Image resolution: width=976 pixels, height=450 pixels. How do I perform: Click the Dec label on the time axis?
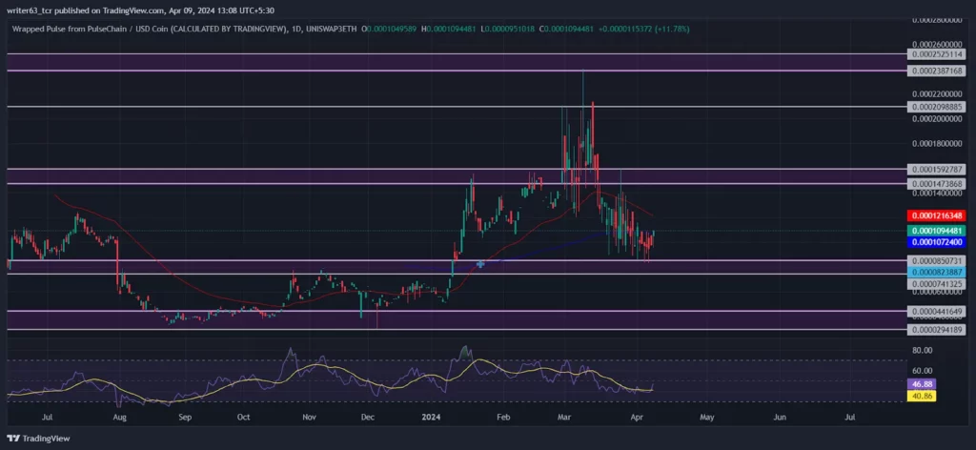pos(367,417)
